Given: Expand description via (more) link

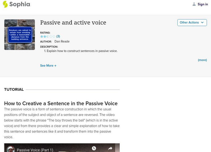Looking at the screenshot, I should point(202,60).
